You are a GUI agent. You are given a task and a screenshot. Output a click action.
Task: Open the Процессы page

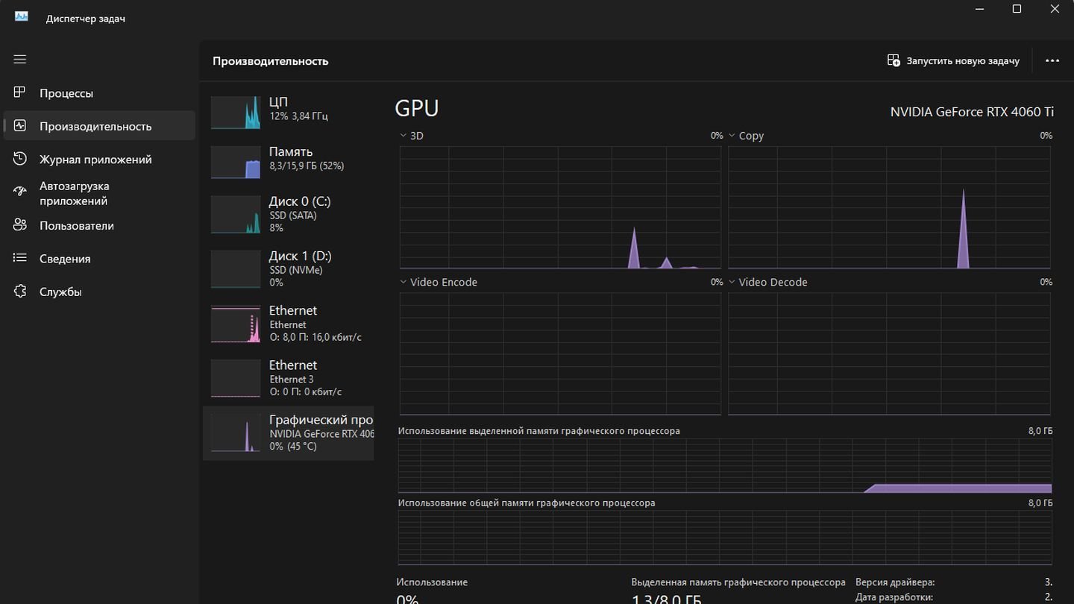click(x=99, y=93)
